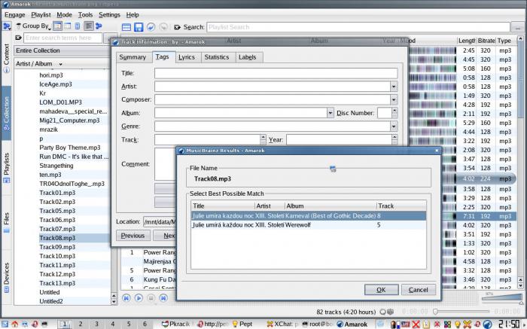Image resolution: width=527 pixels, height=329 pixels.
Task: Toggle the flat list view icon
Action: pyautogui.click(x=88, y=26)
